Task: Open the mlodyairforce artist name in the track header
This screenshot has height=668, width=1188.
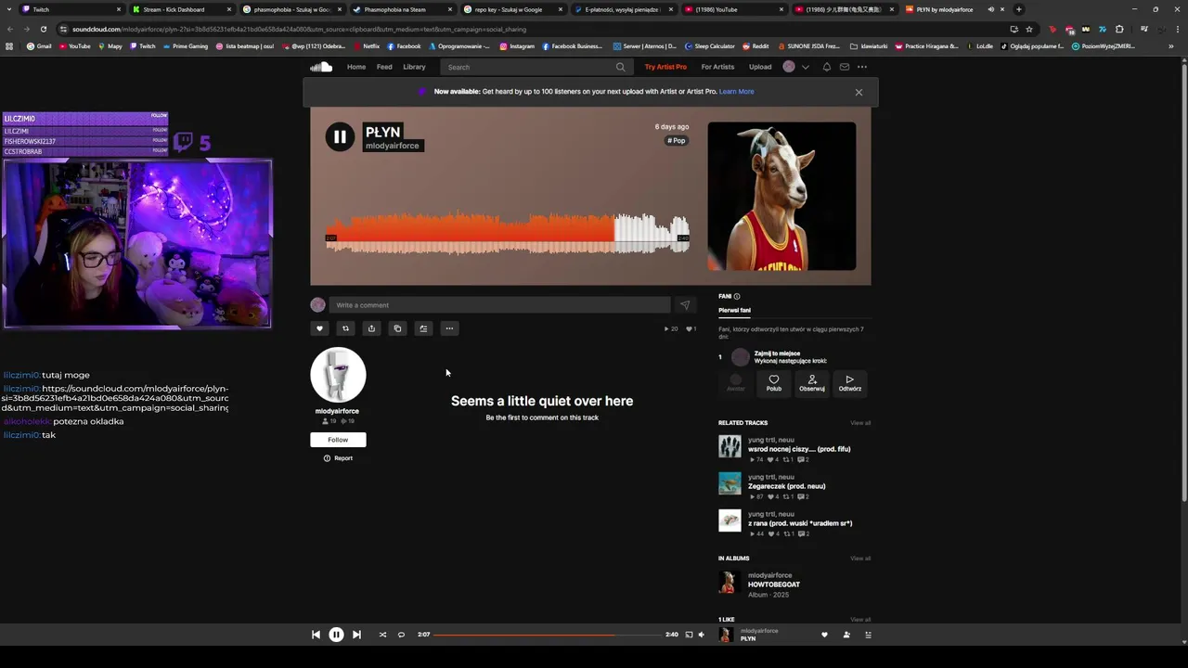Action: (393, 146)
